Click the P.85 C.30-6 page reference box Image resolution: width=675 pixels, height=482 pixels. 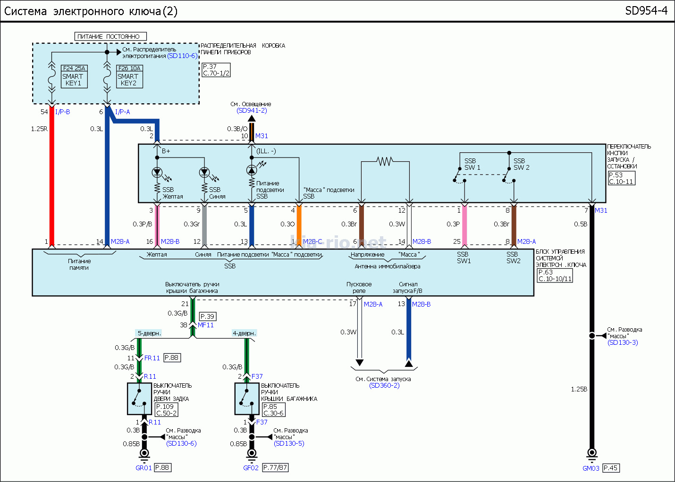tap(274, 410)
